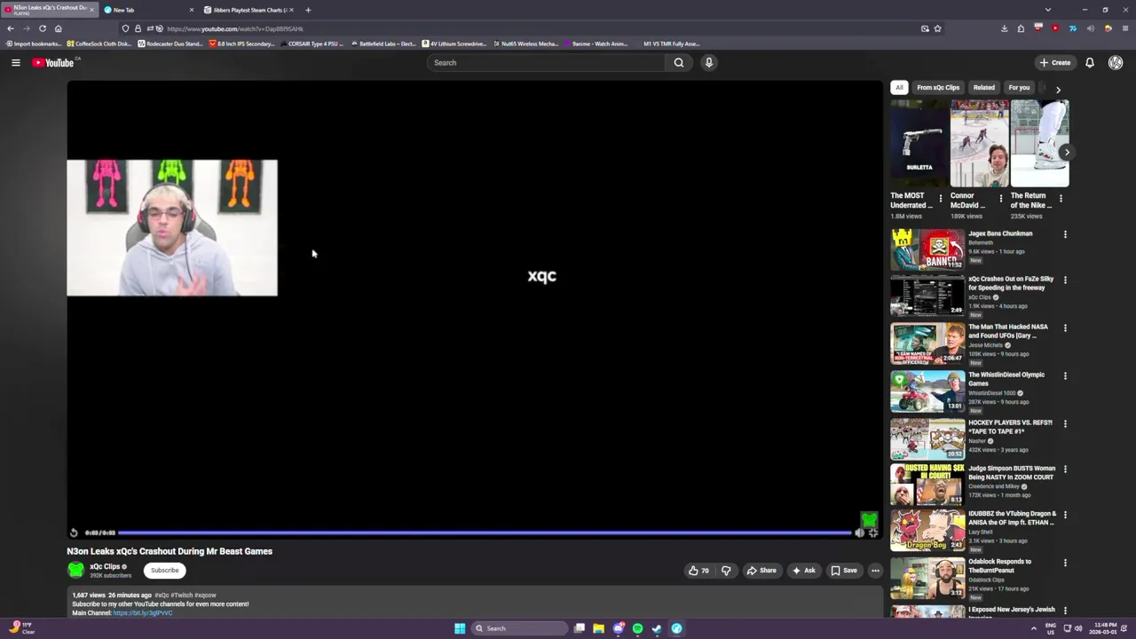The width and height of the screenshot is (1136, 639).
Task: Save the video to a playlist
Action: (844, 571)
